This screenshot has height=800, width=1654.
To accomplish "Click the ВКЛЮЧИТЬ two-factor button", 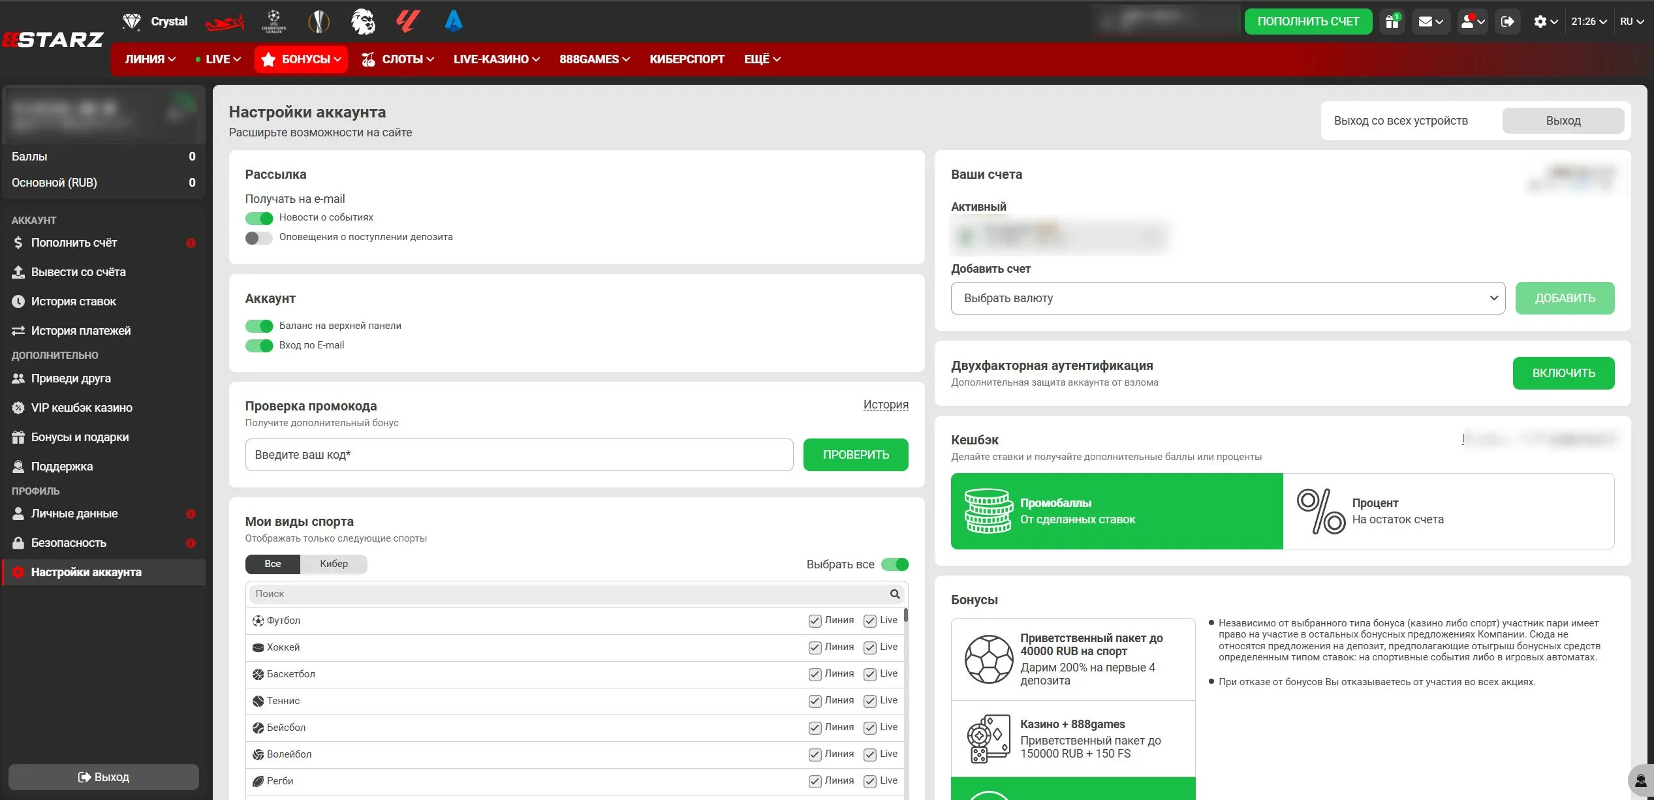I will point(1563,373).
